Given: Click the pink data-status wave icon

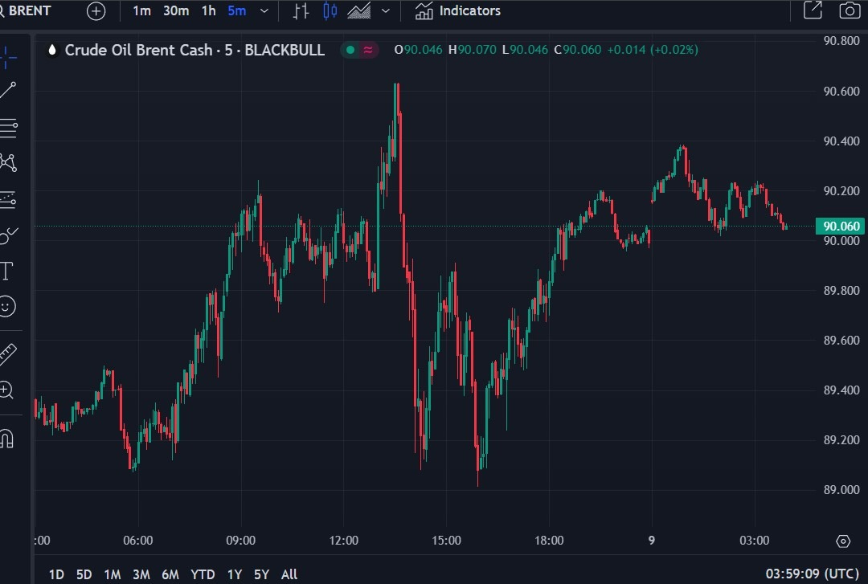Looking at the screenshot, I should click(x=368, y=50).
